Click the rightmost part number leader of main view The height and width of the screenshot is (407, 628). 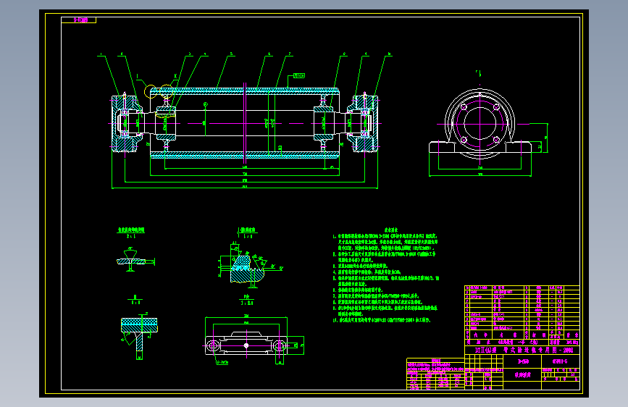(x=381, y=75)
